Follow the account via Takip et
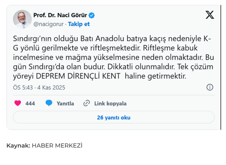Screen dimensions: 226x165 [79, 24]
